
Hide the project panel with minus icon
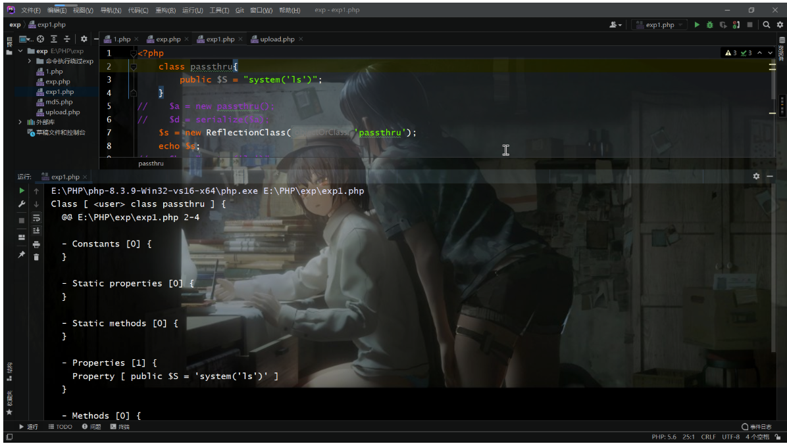(x=96, y=39)
